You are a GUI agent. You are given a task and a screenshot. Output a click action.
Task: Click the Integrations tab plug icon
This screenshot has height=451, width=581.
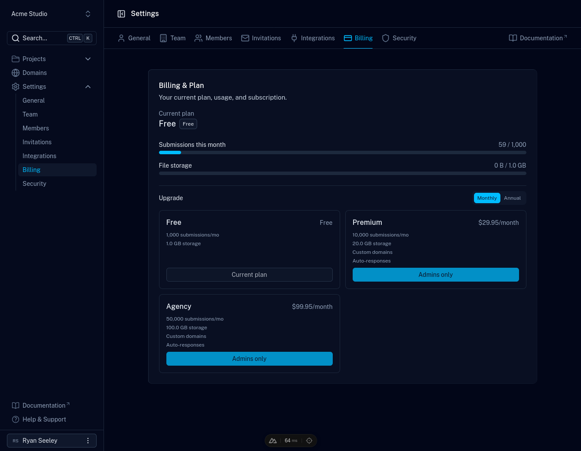(x=294, y=38)
